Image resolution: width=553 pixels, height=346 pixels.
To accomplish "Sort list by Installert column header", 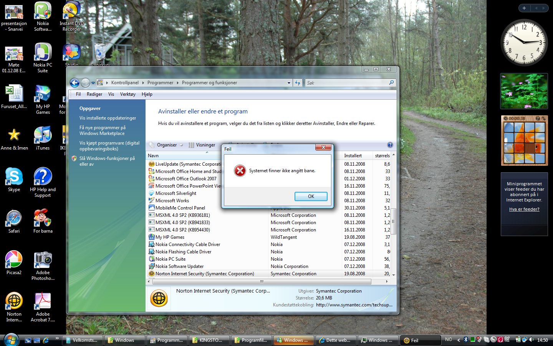I will (357, 156).
